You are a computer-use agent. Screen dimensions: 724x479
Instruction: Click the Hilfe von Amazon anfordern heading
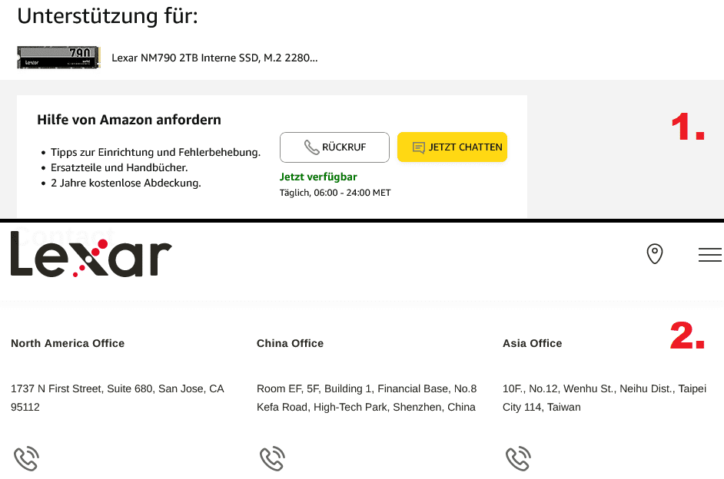(129, 120)
